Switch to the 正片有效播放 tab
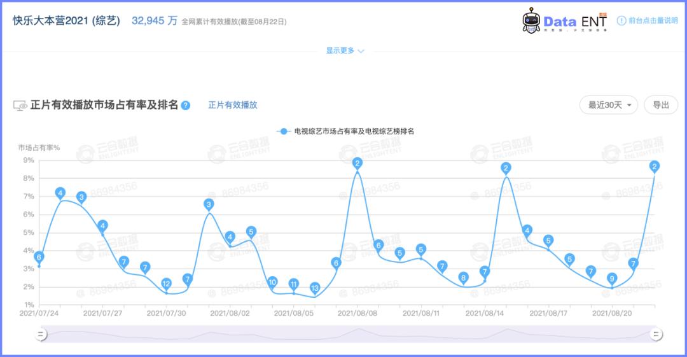Viewport: 687px width, 357px height. 233,105
